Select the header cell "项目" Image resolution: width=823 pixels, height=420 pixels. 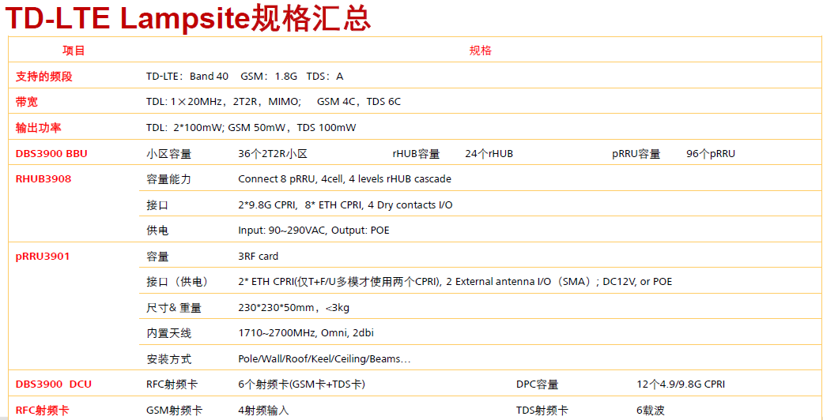click(x=74, y=51)
